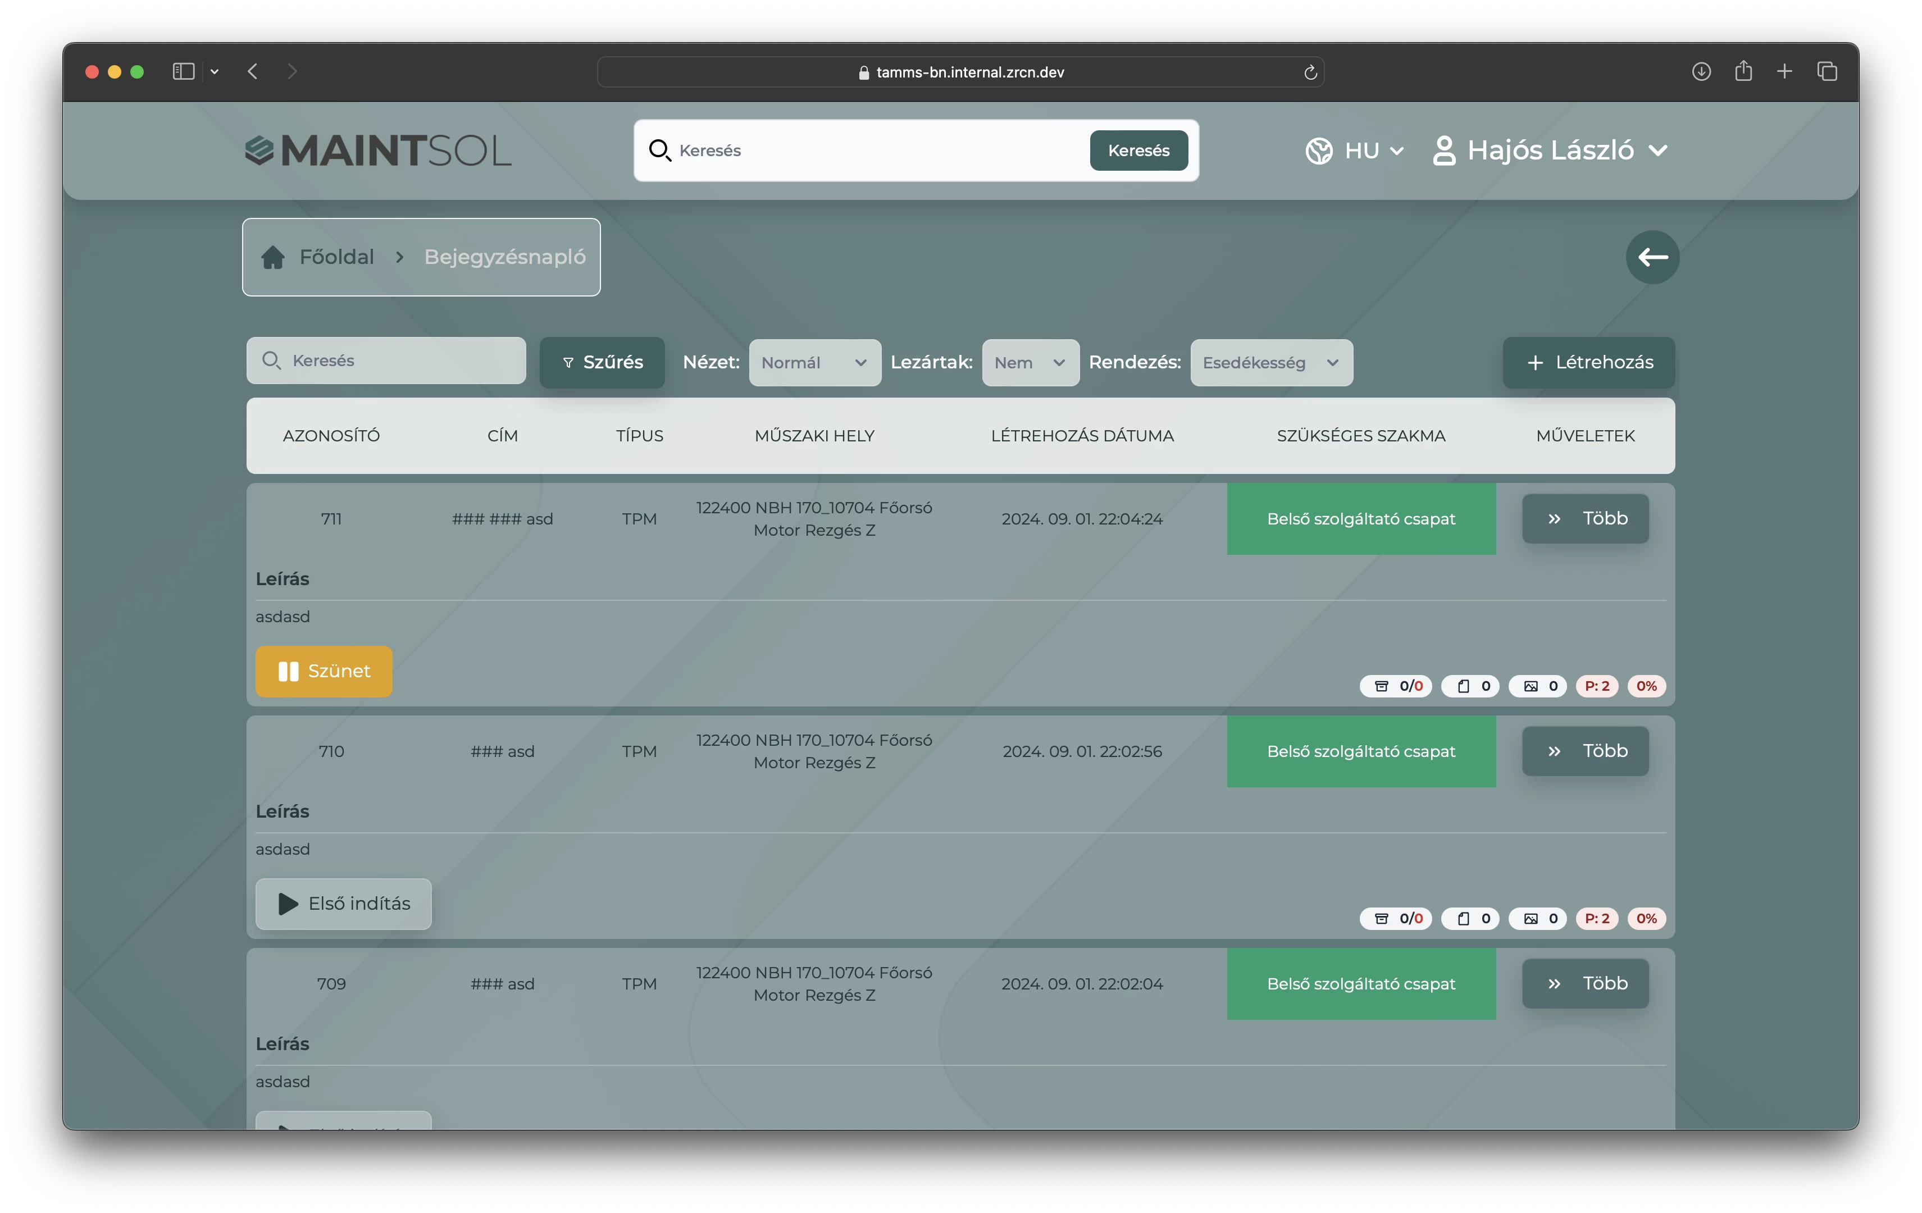The width and height of the screenshot is (1922, 1213).
Task: Open the Rendezés dropdown set to Esedékesség
Action: (x=1272, y=362)
